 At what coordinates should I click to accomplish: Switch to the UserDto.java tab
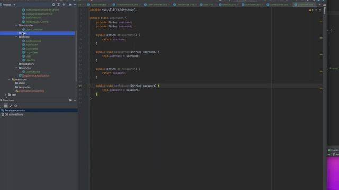pos(228,5)
